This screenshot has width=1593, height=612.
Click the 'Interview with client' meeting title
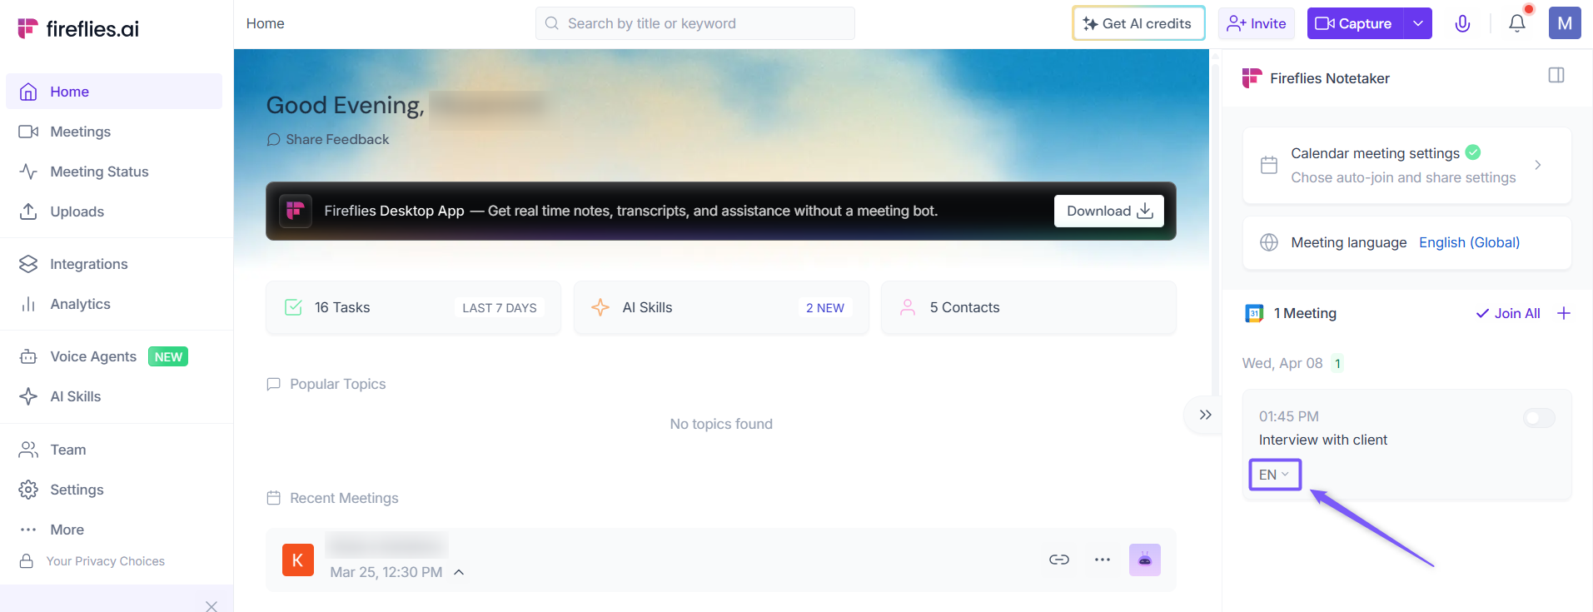coord(1323,440)
